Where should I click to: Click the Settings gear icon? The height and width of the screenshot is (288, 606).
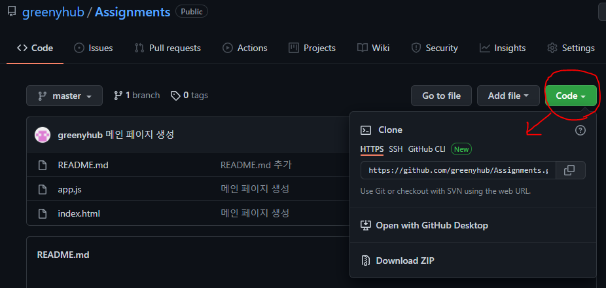coord(552,48)
